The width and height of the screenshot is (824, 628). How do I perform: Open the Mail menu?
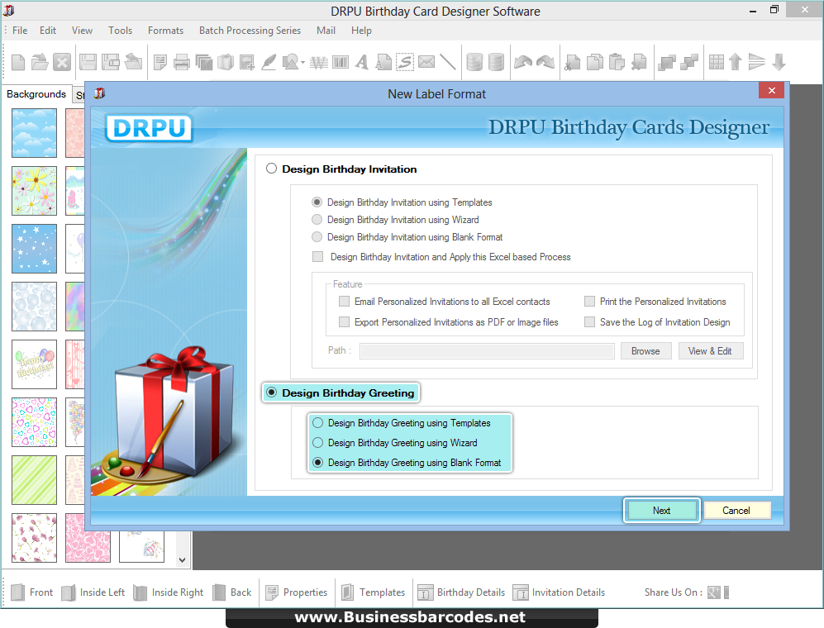(x=326, y=31)
